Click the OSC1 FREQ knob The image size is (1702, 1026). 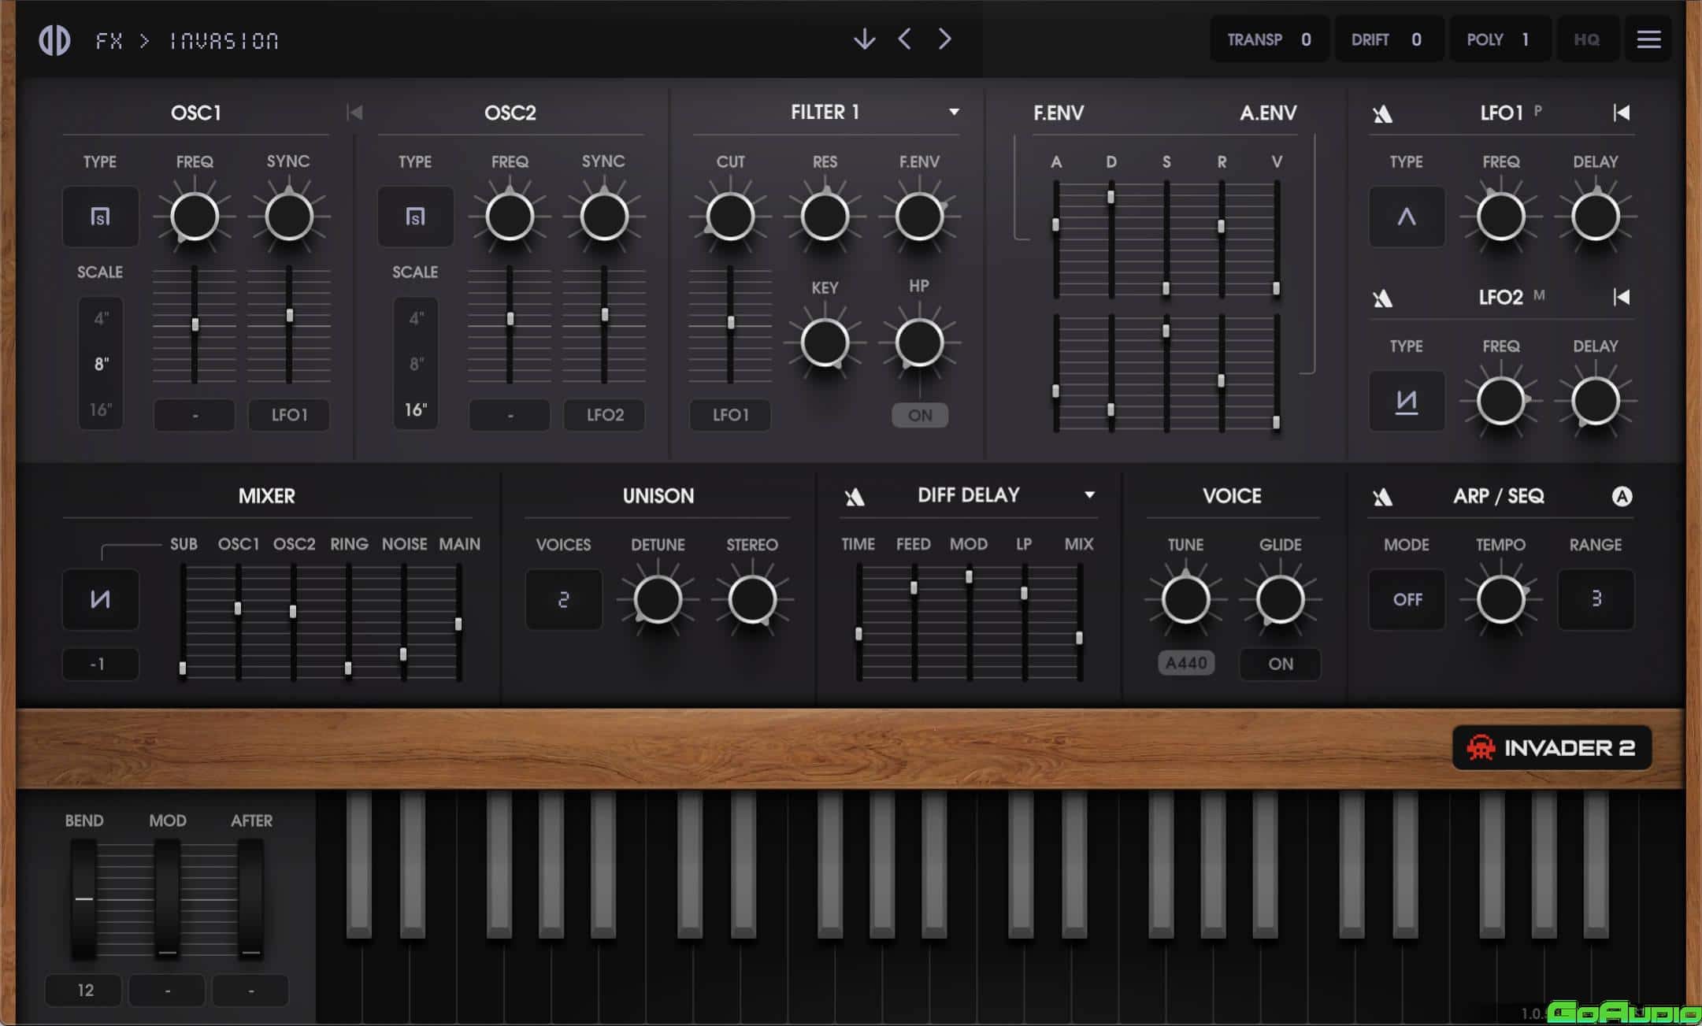click(195, 217)
